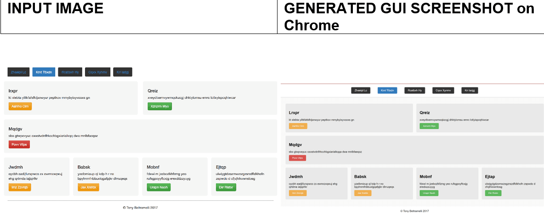
Task: Select blue Kmt Ttbxdn in generated screenshot
Action: tap(388, 90)
